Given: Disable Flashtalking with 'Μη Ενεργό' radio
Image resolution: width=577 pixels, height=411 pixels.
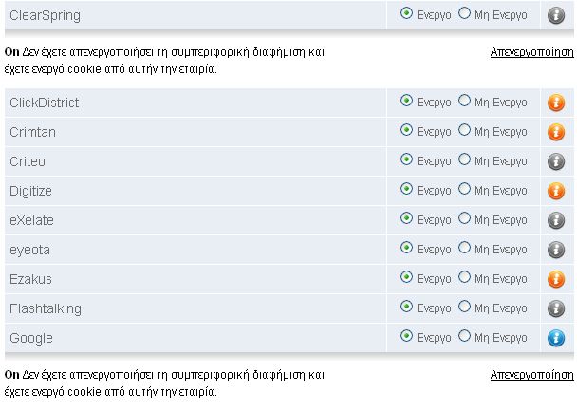Looking at the screenshot, I should [x=464, y=307].
